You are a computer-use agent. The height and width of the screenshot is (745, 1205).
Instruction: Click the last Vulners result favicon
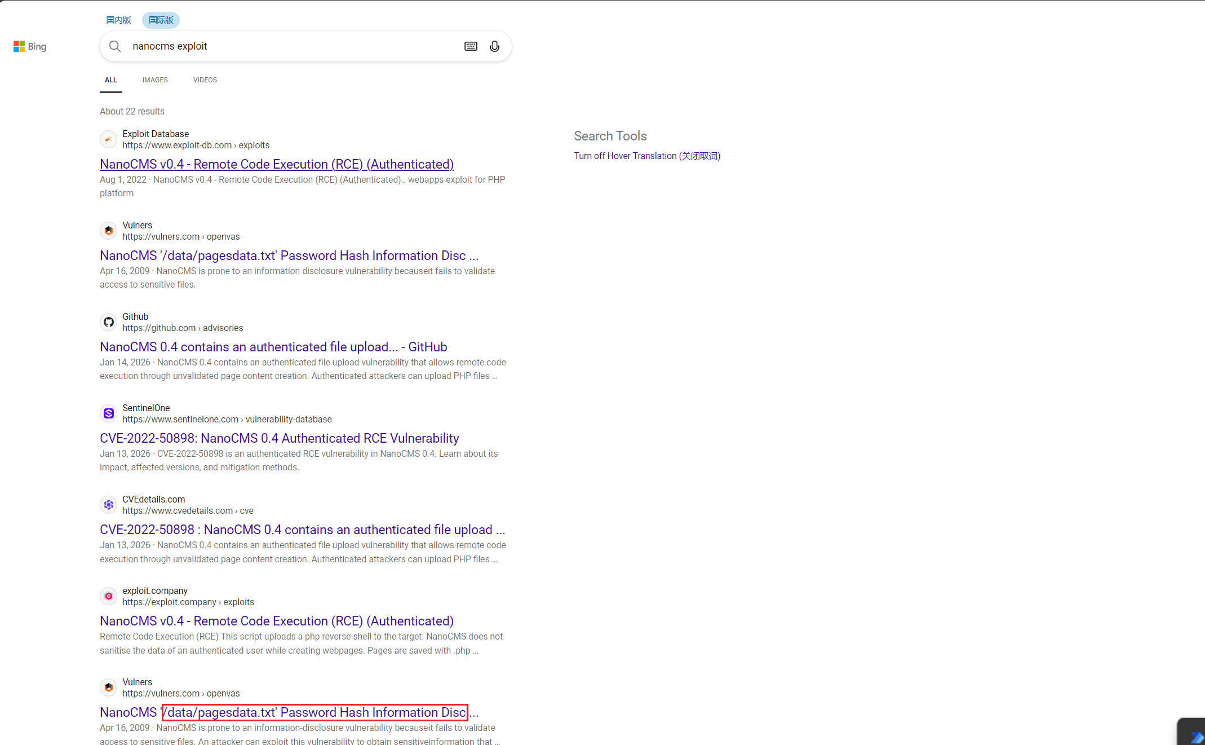[x=109, y=687]
